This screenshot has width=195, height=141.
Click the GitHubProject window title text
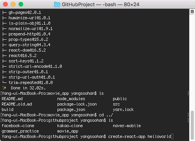click(x=100, y=5)
